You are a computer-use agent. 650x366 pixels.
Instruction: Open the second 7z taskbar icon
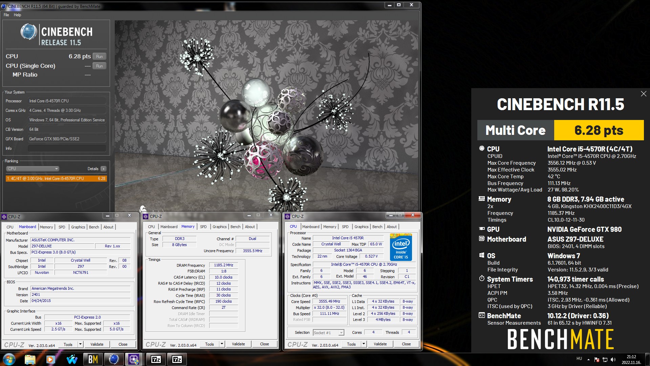(177, 359)
